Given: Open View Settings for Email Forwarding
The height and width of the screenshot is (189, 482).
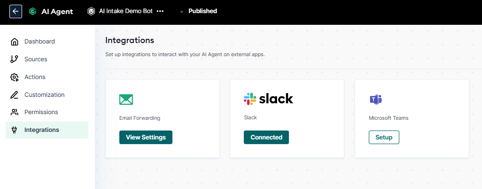Looking at the screenshot, I should pyautogui.click(x=146, y=137).
